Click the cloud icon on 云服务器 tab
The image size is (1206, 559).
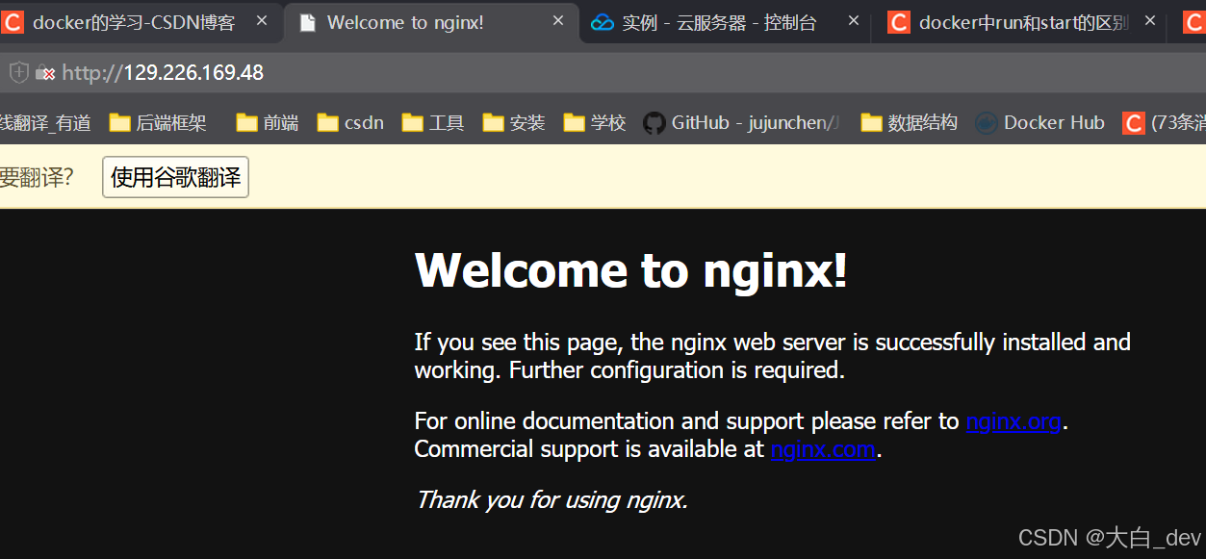(x=603, y=23)
